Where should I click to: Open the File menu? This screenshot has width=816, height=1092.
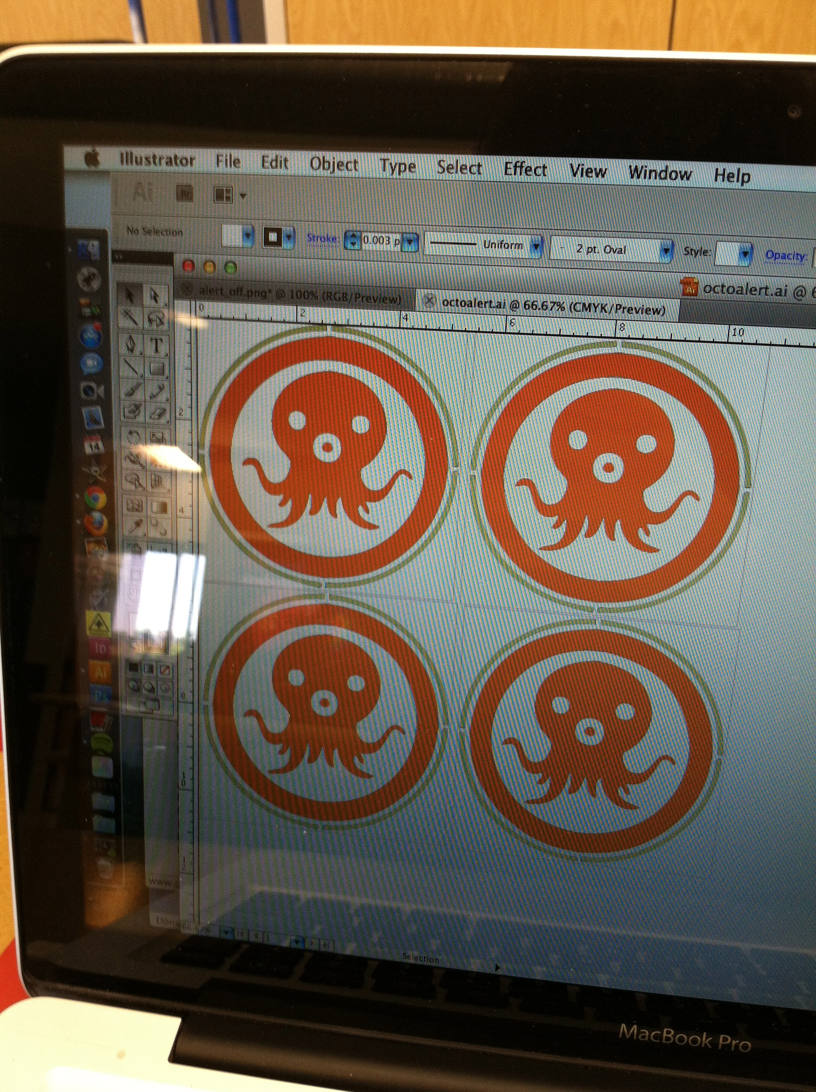[228, 161]
